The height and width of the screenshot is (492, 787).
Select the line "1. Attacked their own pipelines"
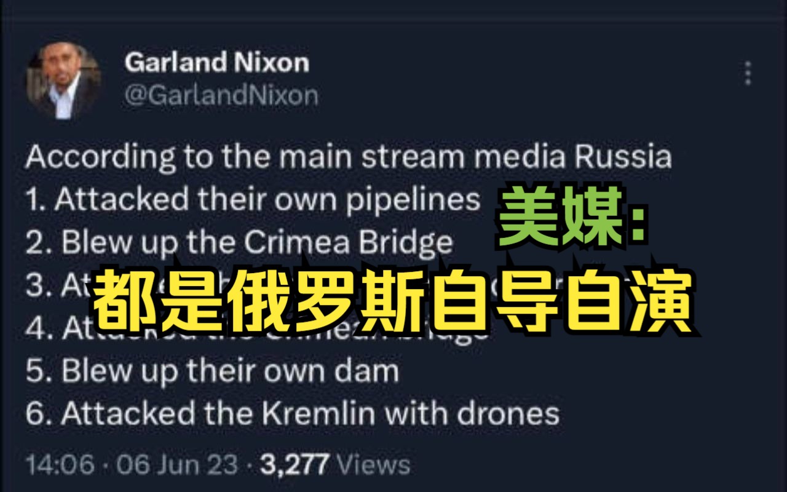coord(253,200)
